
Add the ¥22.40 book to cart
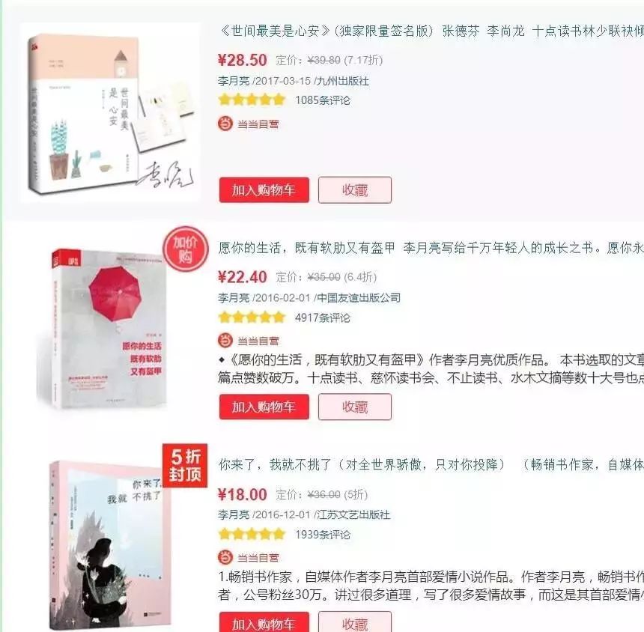point(264,407)
